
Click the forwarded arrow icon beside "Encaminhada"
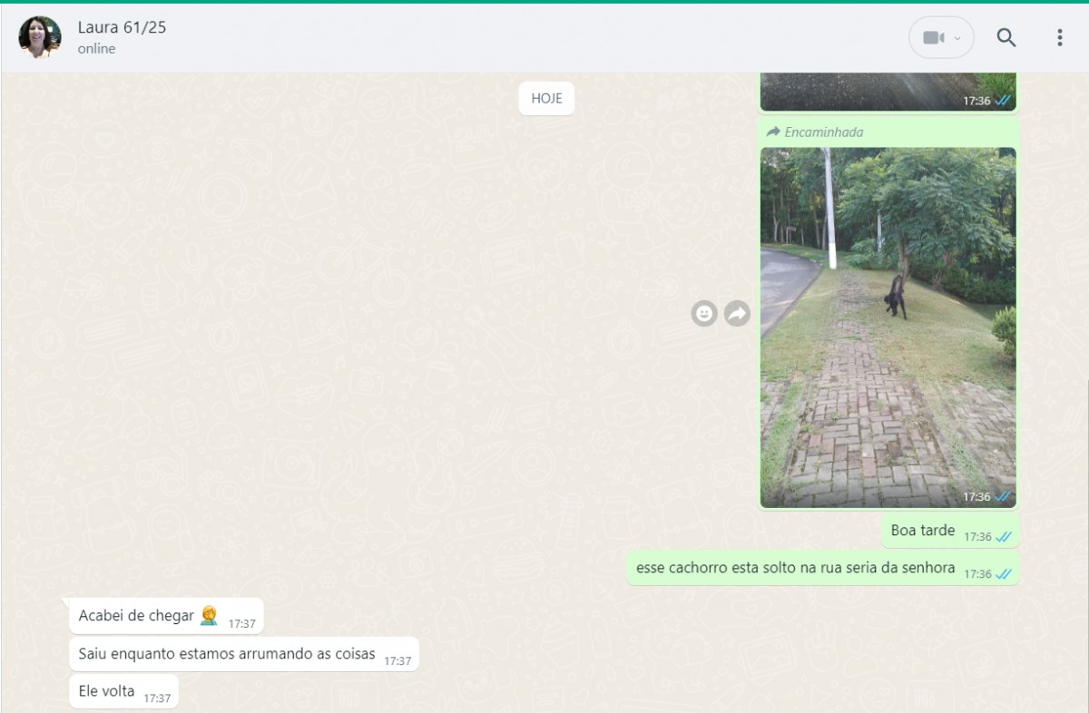pyautogui.click(x=773, y=132)
